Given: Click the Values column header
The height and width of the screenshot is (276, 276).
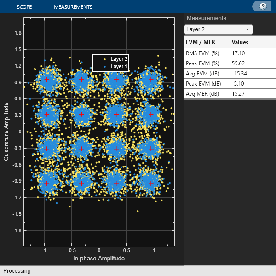Looking at the screenshot, I should click(253, 42).
